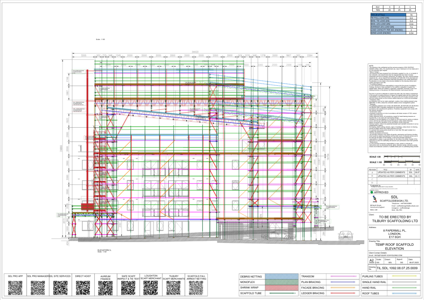This screenshot has height=300, width=424.
Task: Click the MONOFLEX green legend swatch
Action: (x=282, y=282)
